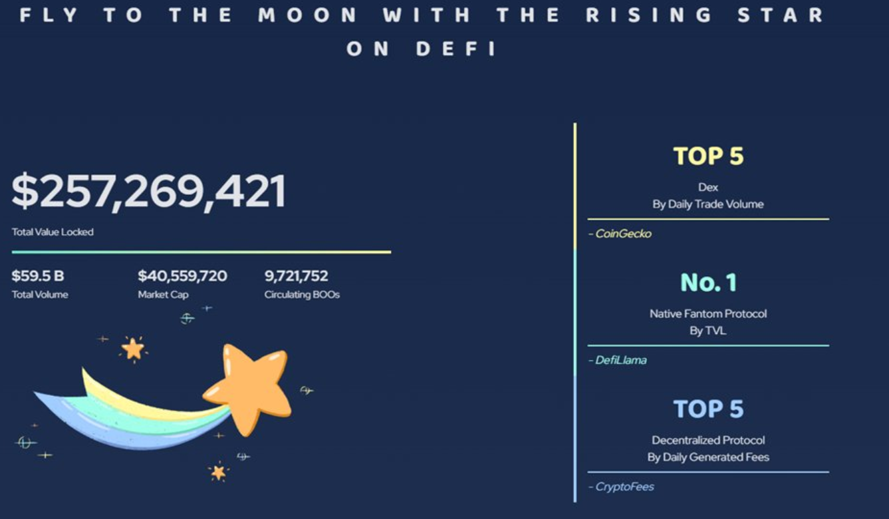Click the swirl sparkle below Market Cap
This screenshot has height=519, width=889.
(188, 319)
